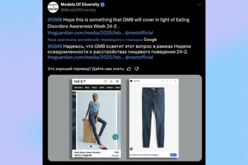This screenshot has width=248, height=165.
Task: Rate translation with thumbs up icon
Action: pyautogui.click(x=129, y=69)
